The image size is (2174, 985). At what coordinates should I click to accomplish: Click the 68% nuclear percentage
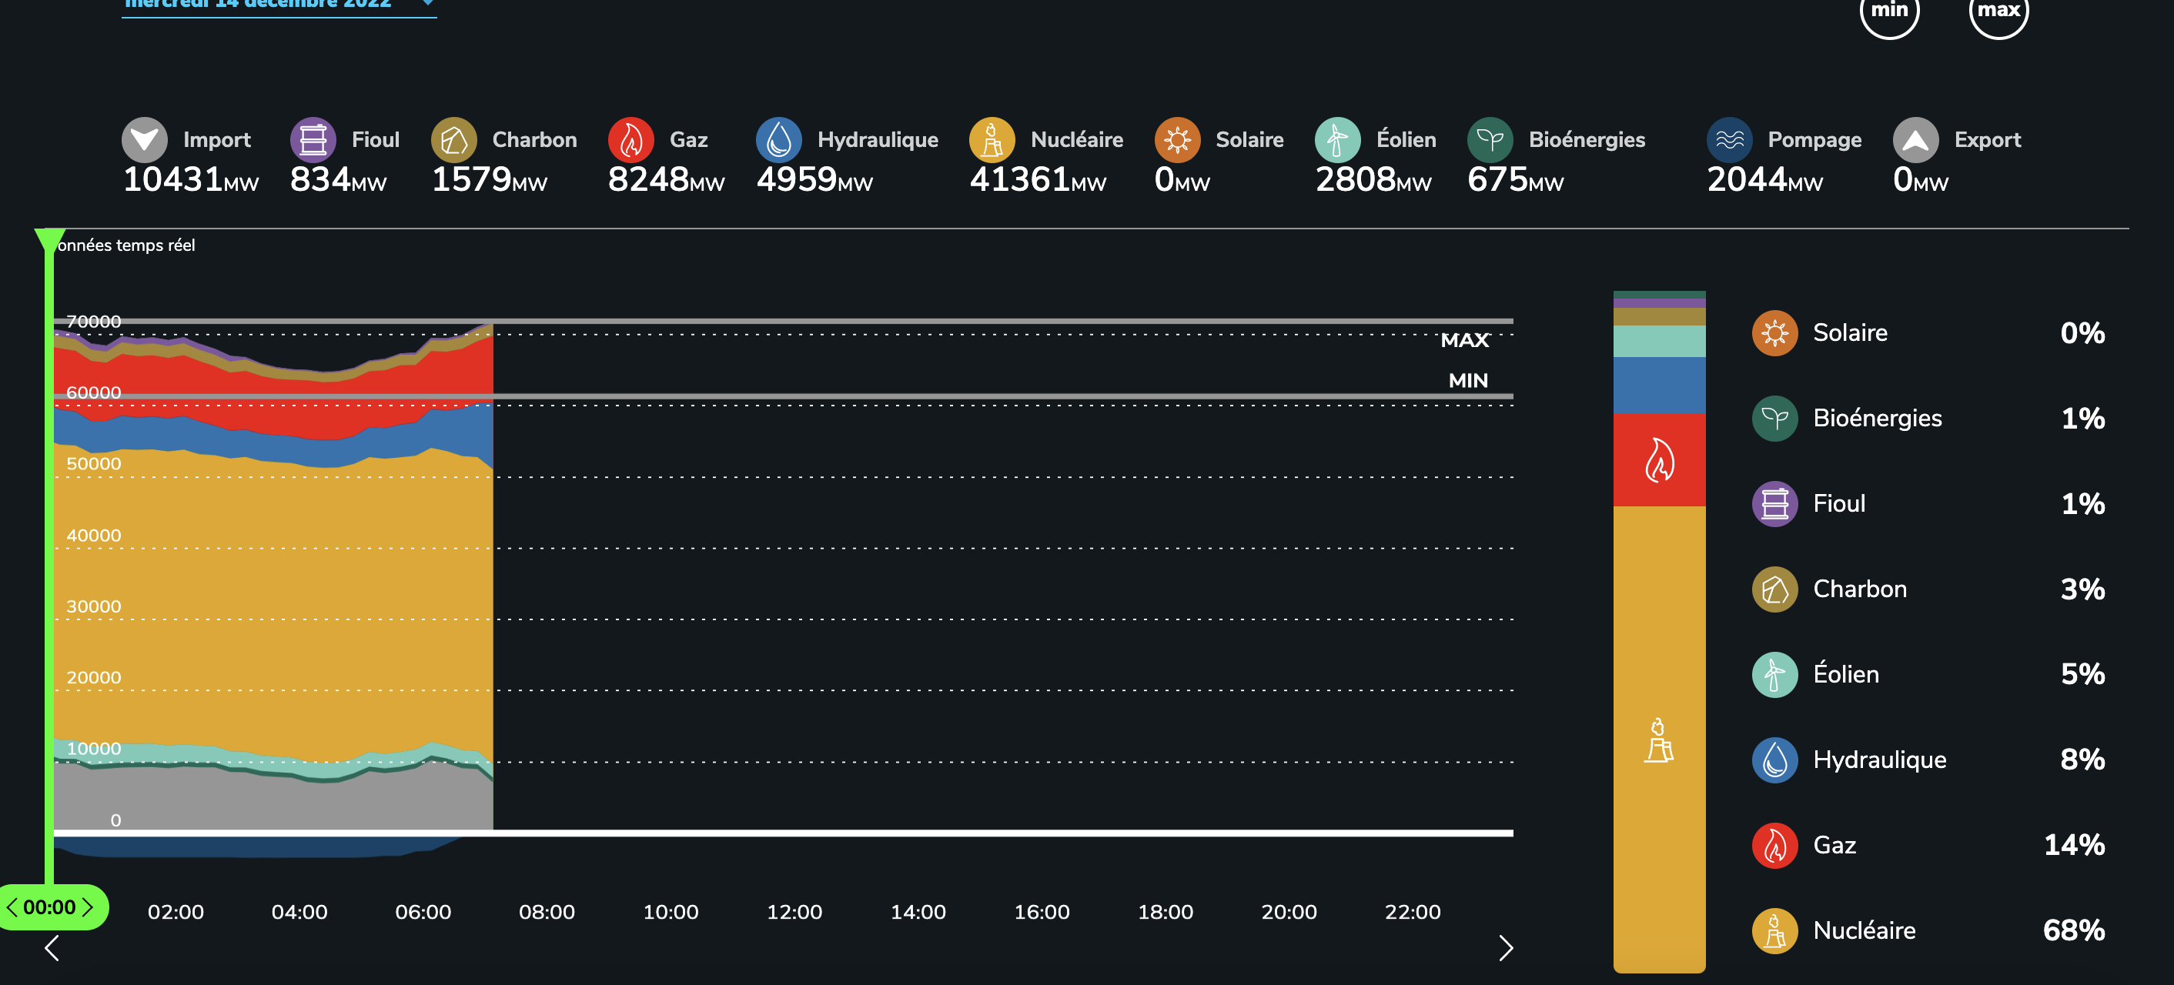coord(2074,930)
